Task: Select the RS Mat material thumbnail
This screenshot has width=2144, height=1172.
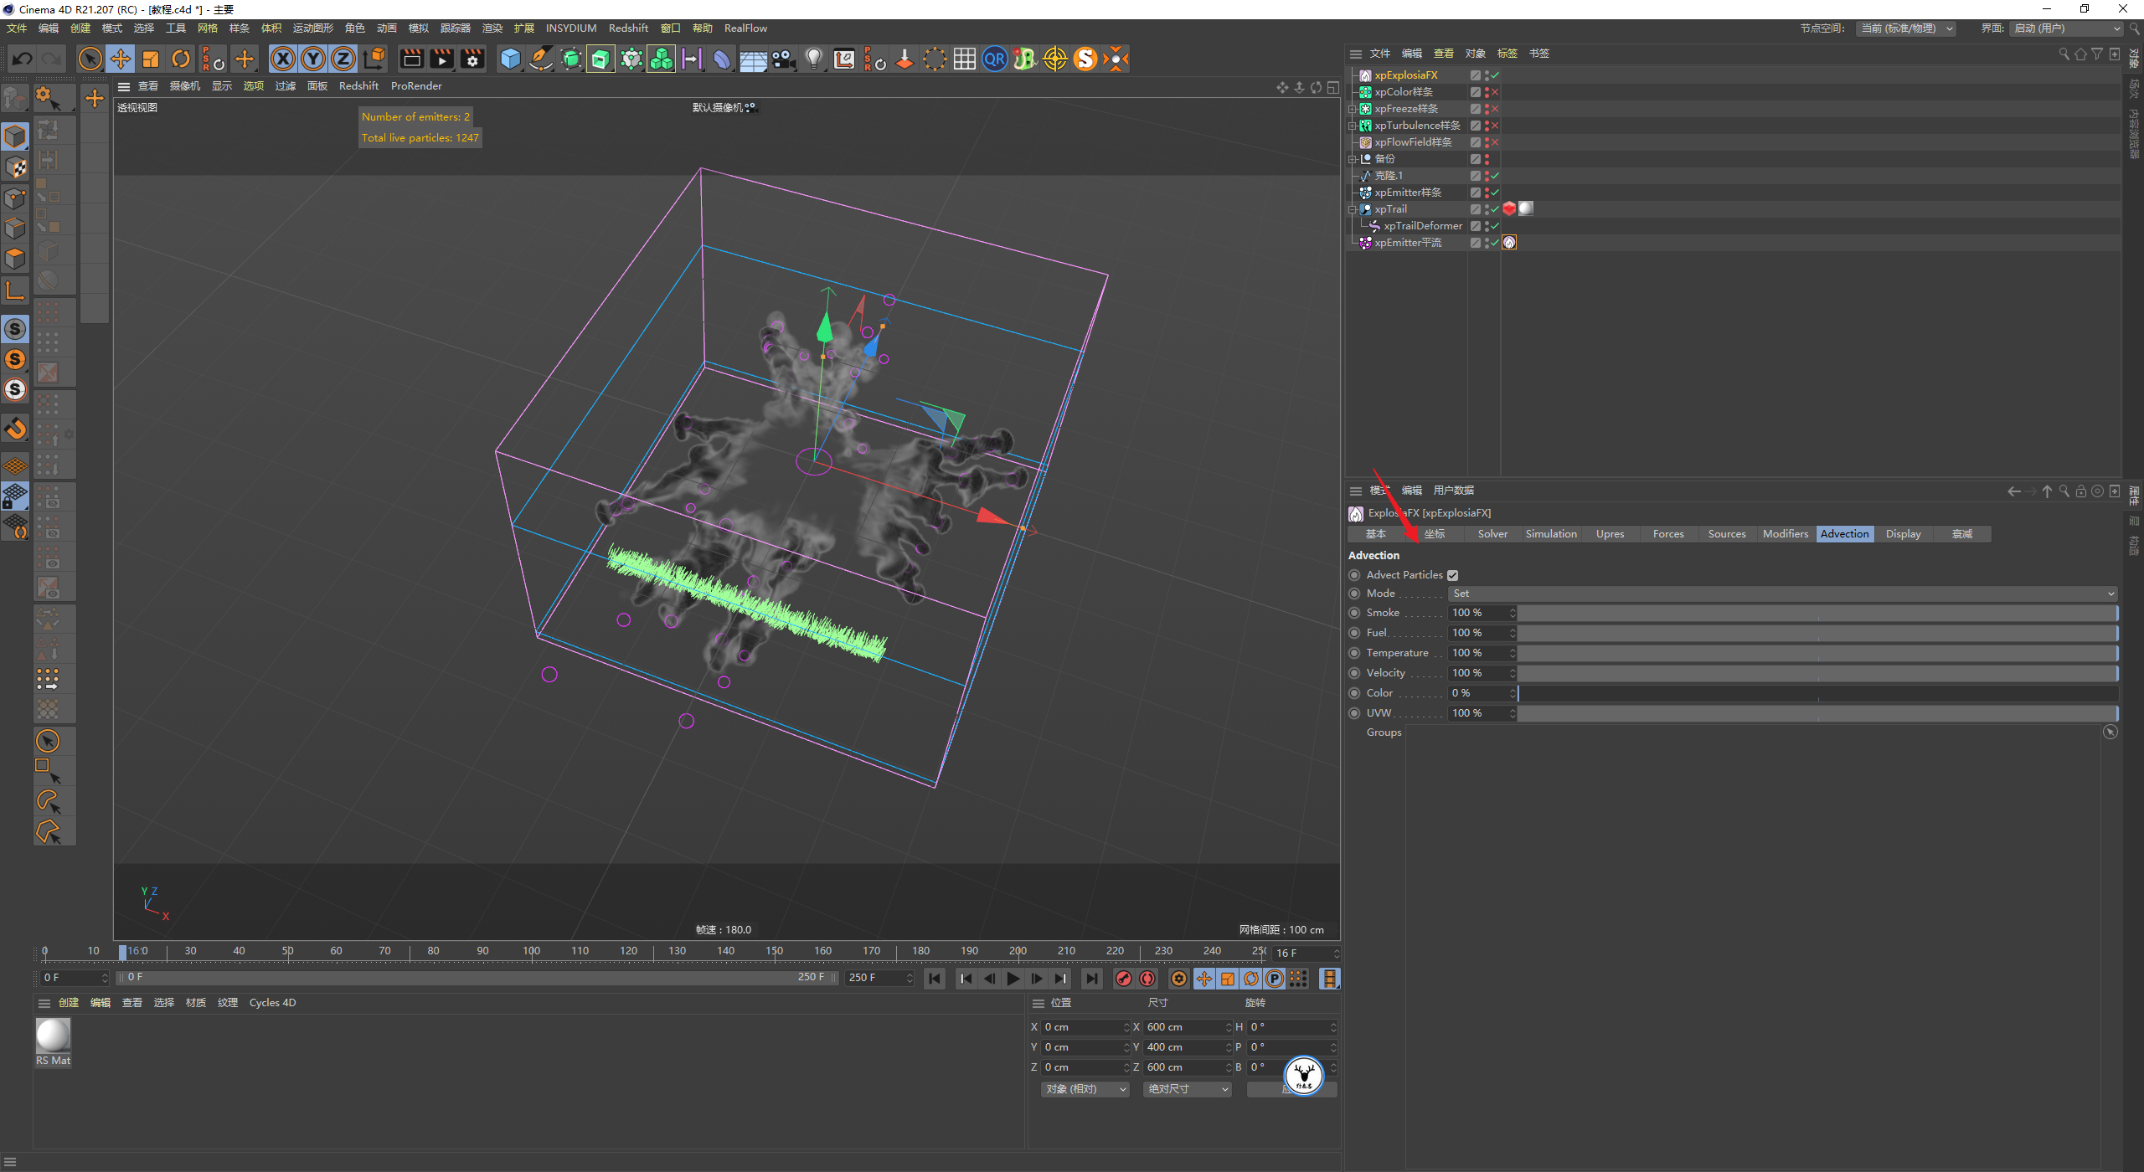Action: [x=53, y=1036]
